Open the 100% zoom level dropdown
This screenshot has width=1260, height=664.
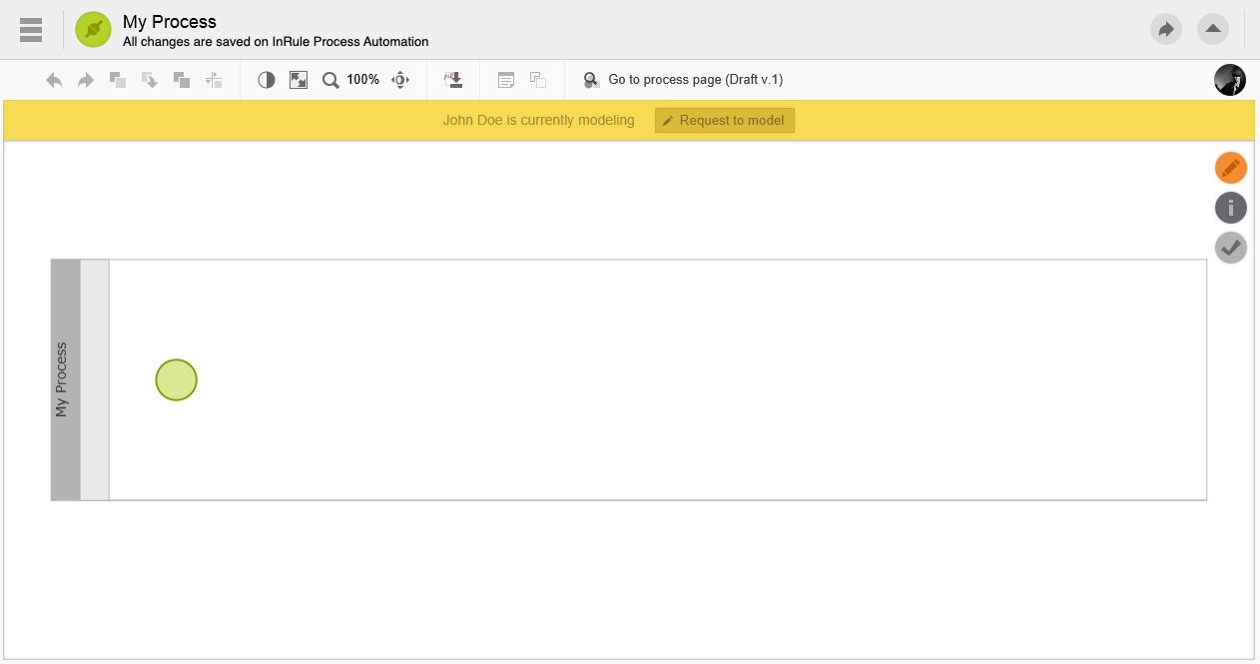click(362, 80)
